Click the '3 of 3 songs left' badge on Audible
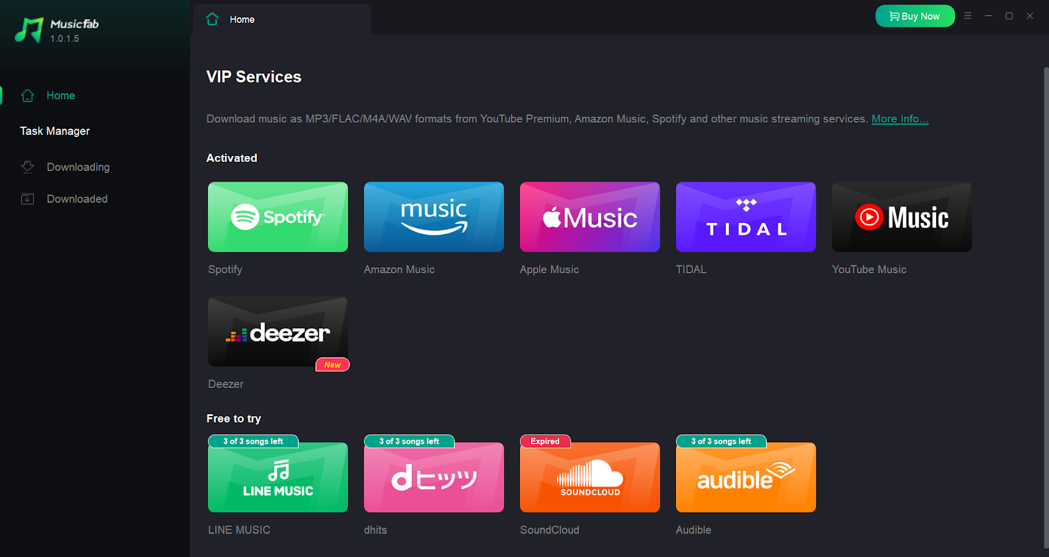This screenshot has height=557, width=1049. coord(721,442)
